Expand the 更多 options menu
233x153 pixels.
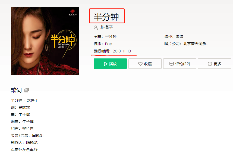[x=215, y=64]
